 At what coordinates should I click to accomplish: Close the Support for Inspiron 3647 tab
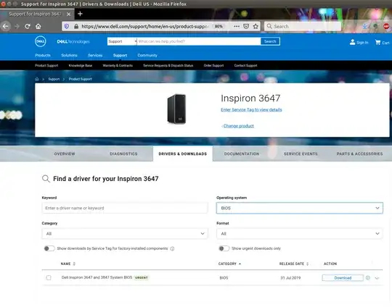click(68, 14)
